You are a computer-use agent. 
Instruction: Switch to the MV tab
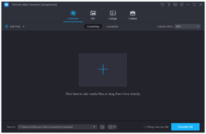[x=93, y=15]
